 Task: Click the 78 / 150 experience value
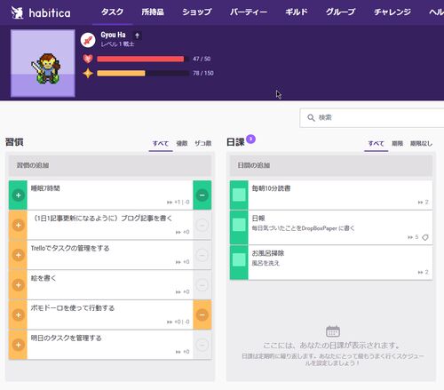[203, 73]
